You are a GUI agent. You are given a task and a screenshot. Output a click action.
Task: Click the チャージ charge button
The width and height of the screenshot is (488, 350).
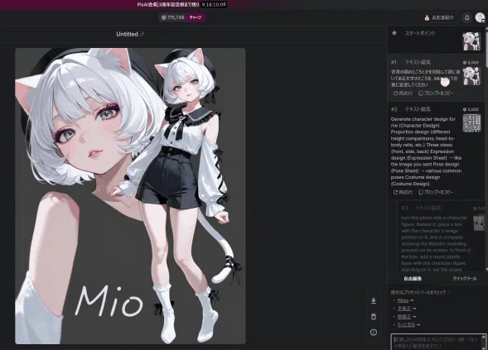(x=196, y=17)
